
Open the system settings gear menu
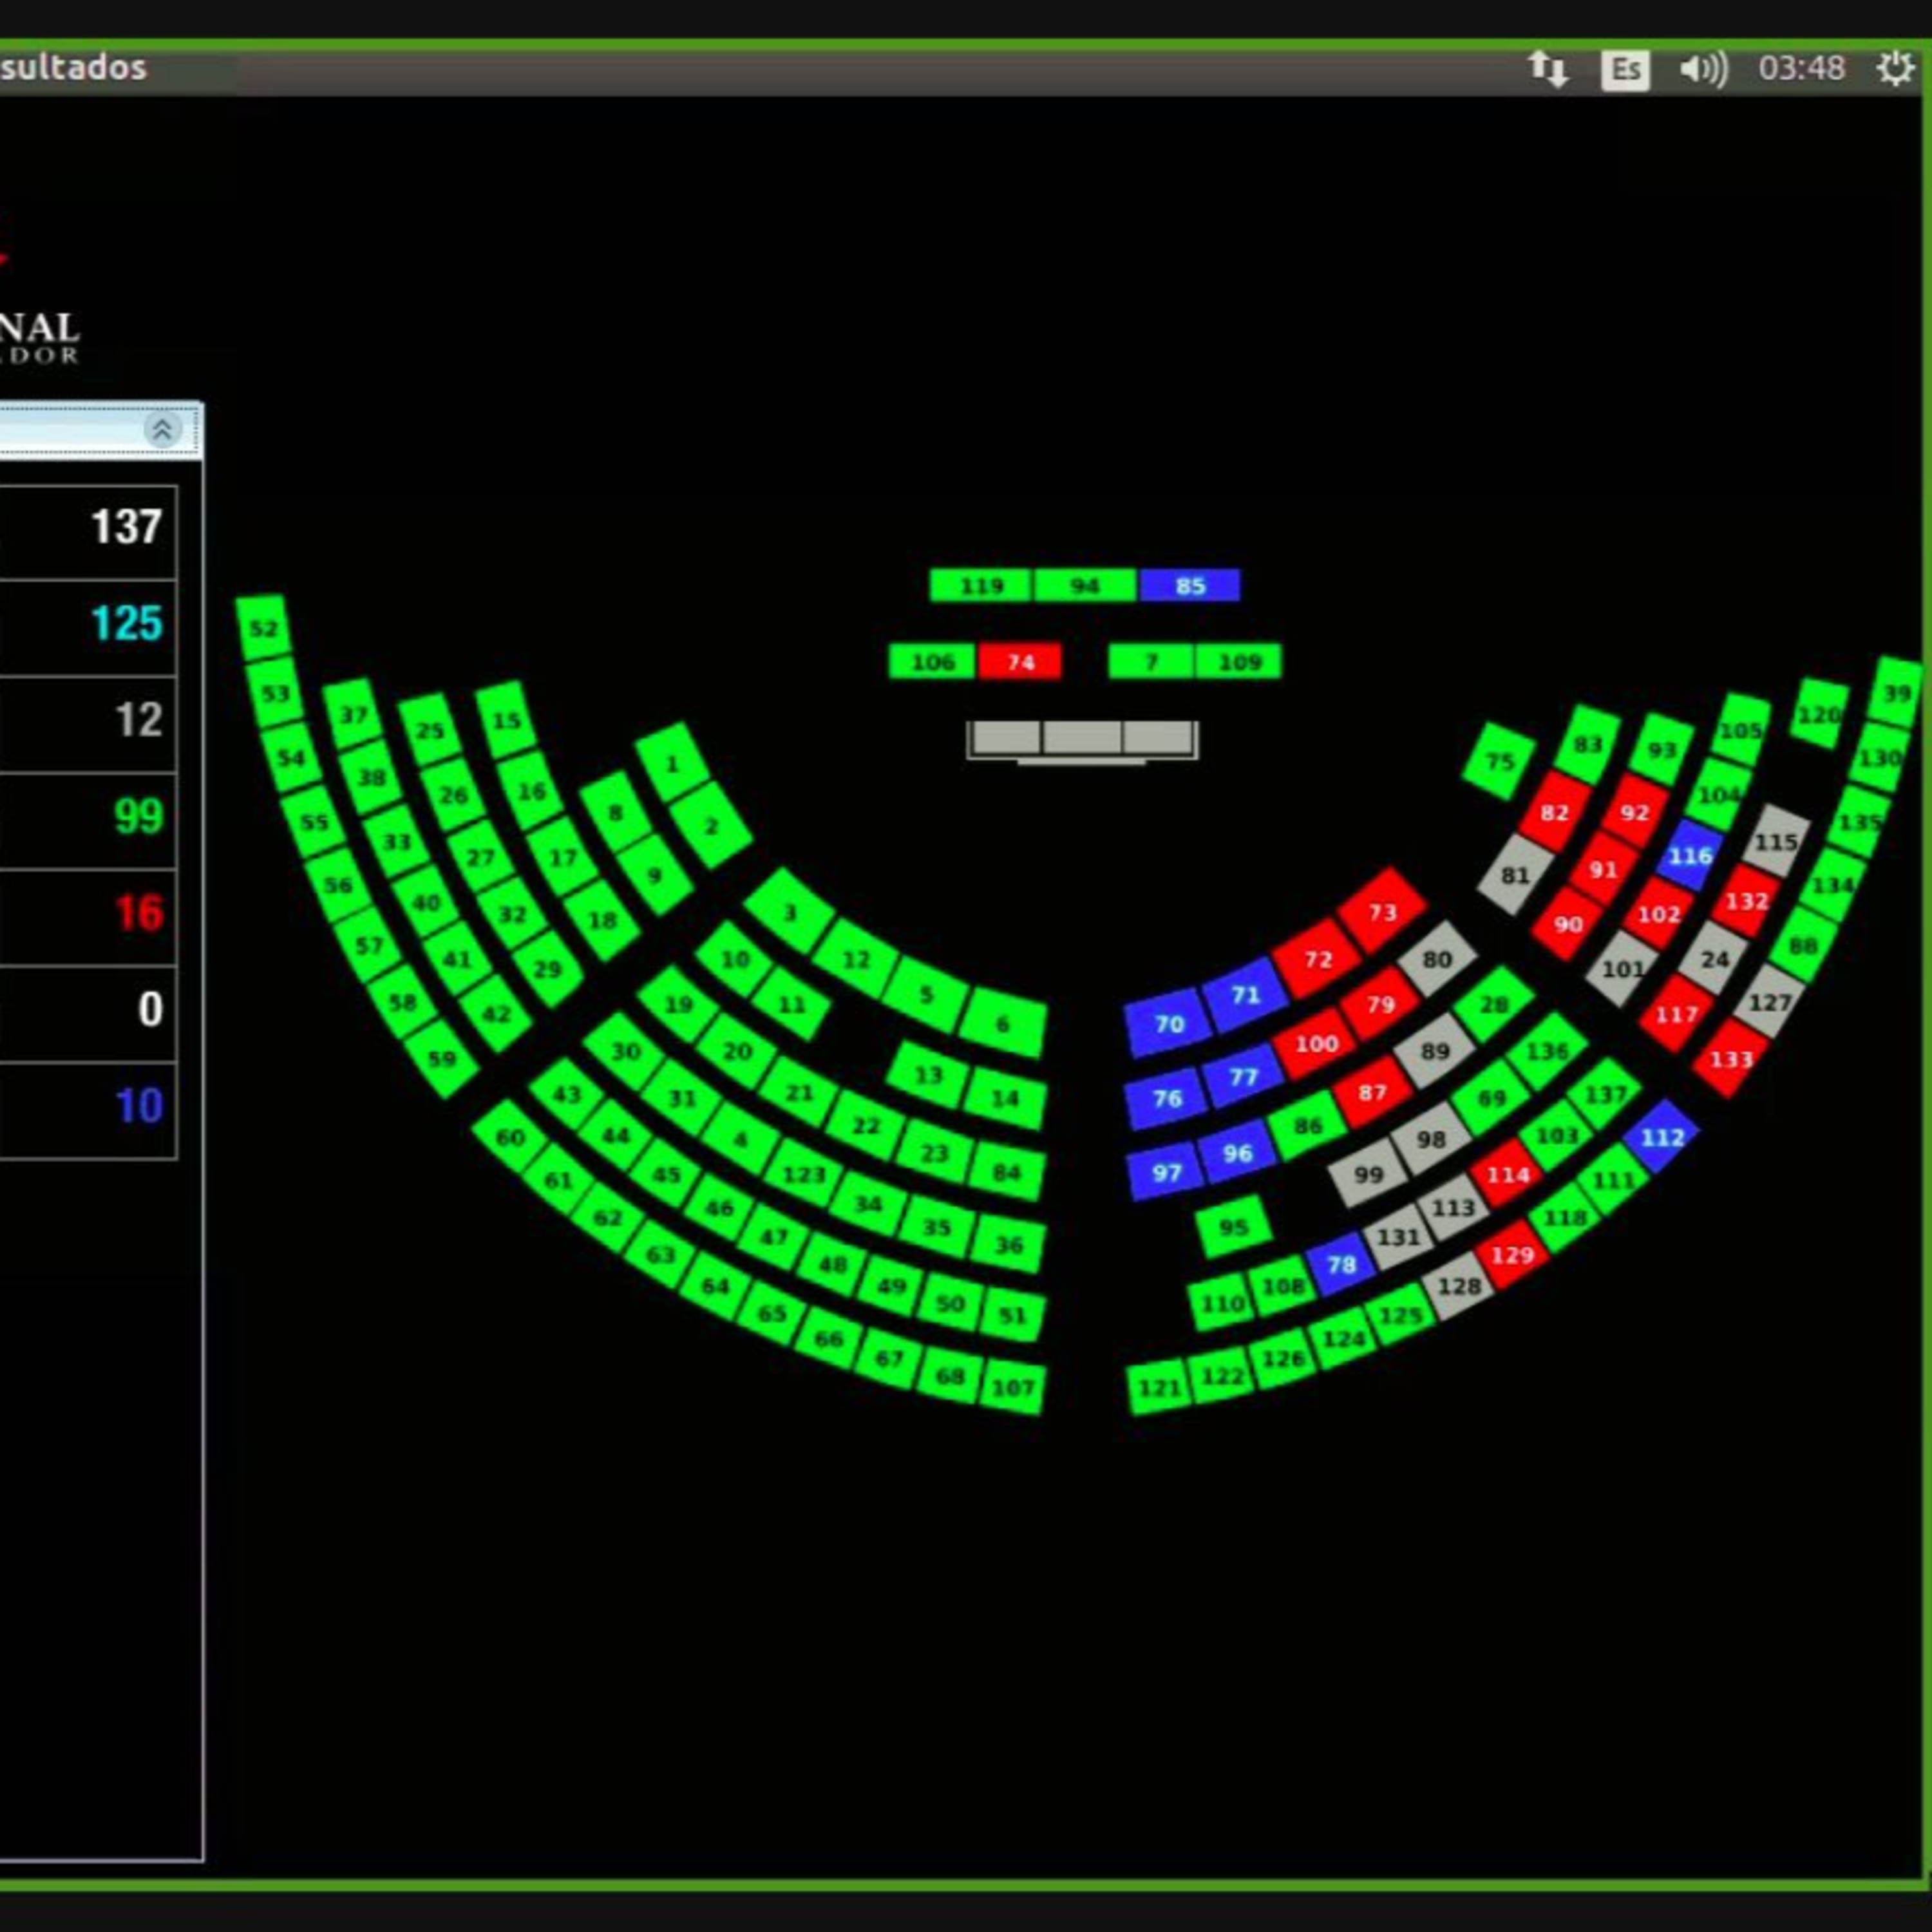[1894, 69]
